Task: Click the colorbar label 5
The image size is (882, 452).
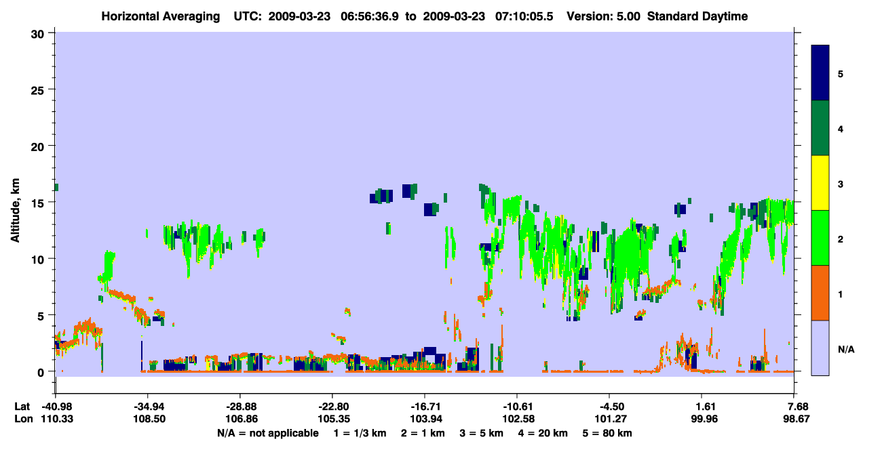Action: click(x=841, y=73)
